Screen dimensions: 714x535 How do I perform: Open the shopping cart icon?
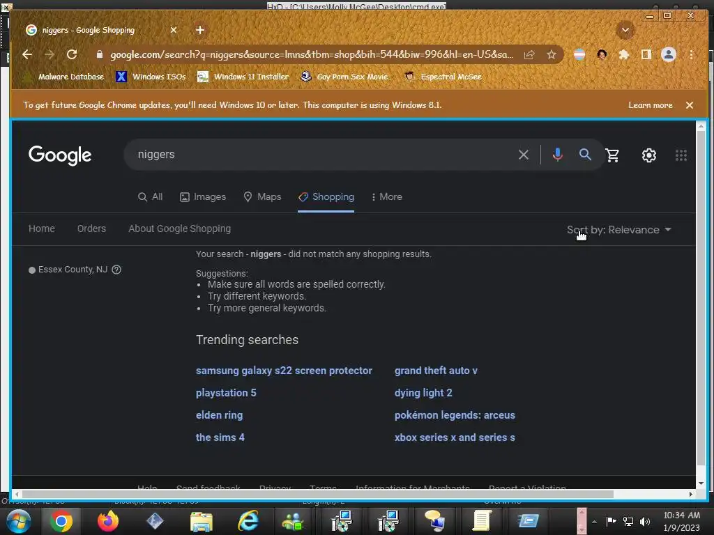(612, 155)
